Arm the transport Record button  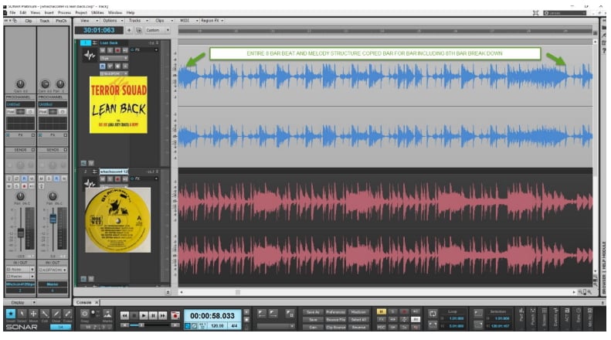coord(175,315)
